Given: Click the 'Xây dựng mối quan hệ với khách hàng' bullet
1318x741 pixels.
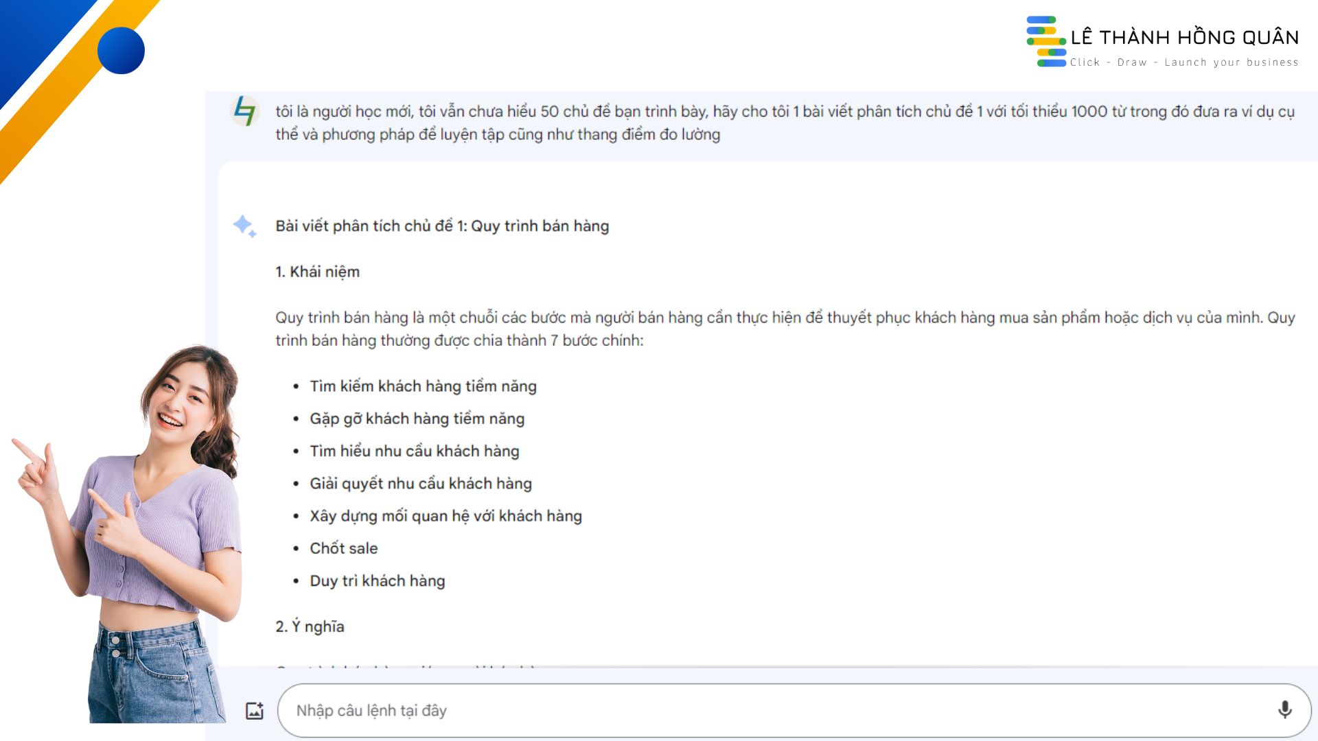Looking at the screenshot, I should pos(446,516).
